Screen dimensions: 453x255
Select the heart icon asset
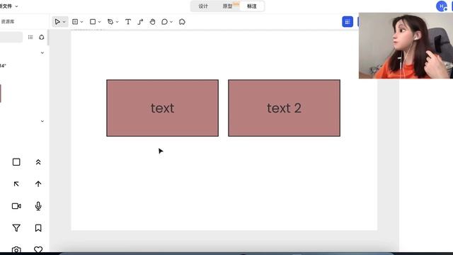click(38, 250)
